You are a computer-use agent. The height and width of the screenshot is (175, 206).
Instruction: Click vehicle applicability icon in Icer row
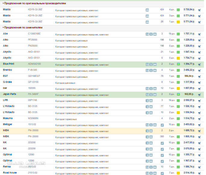pos(155,88)
